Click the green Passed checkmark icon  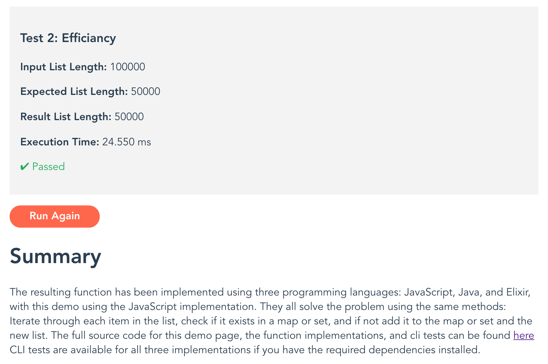(24, 166)
